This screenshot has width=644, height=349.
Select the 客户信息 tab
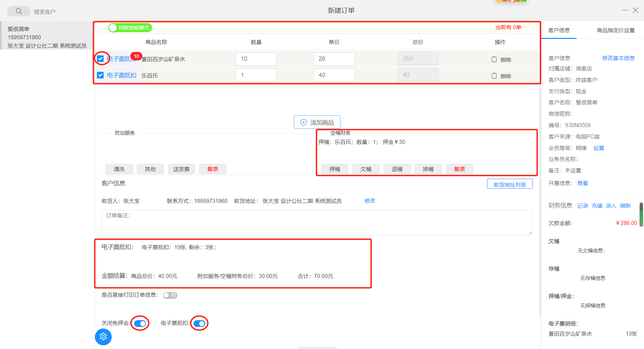coord(559,31)
